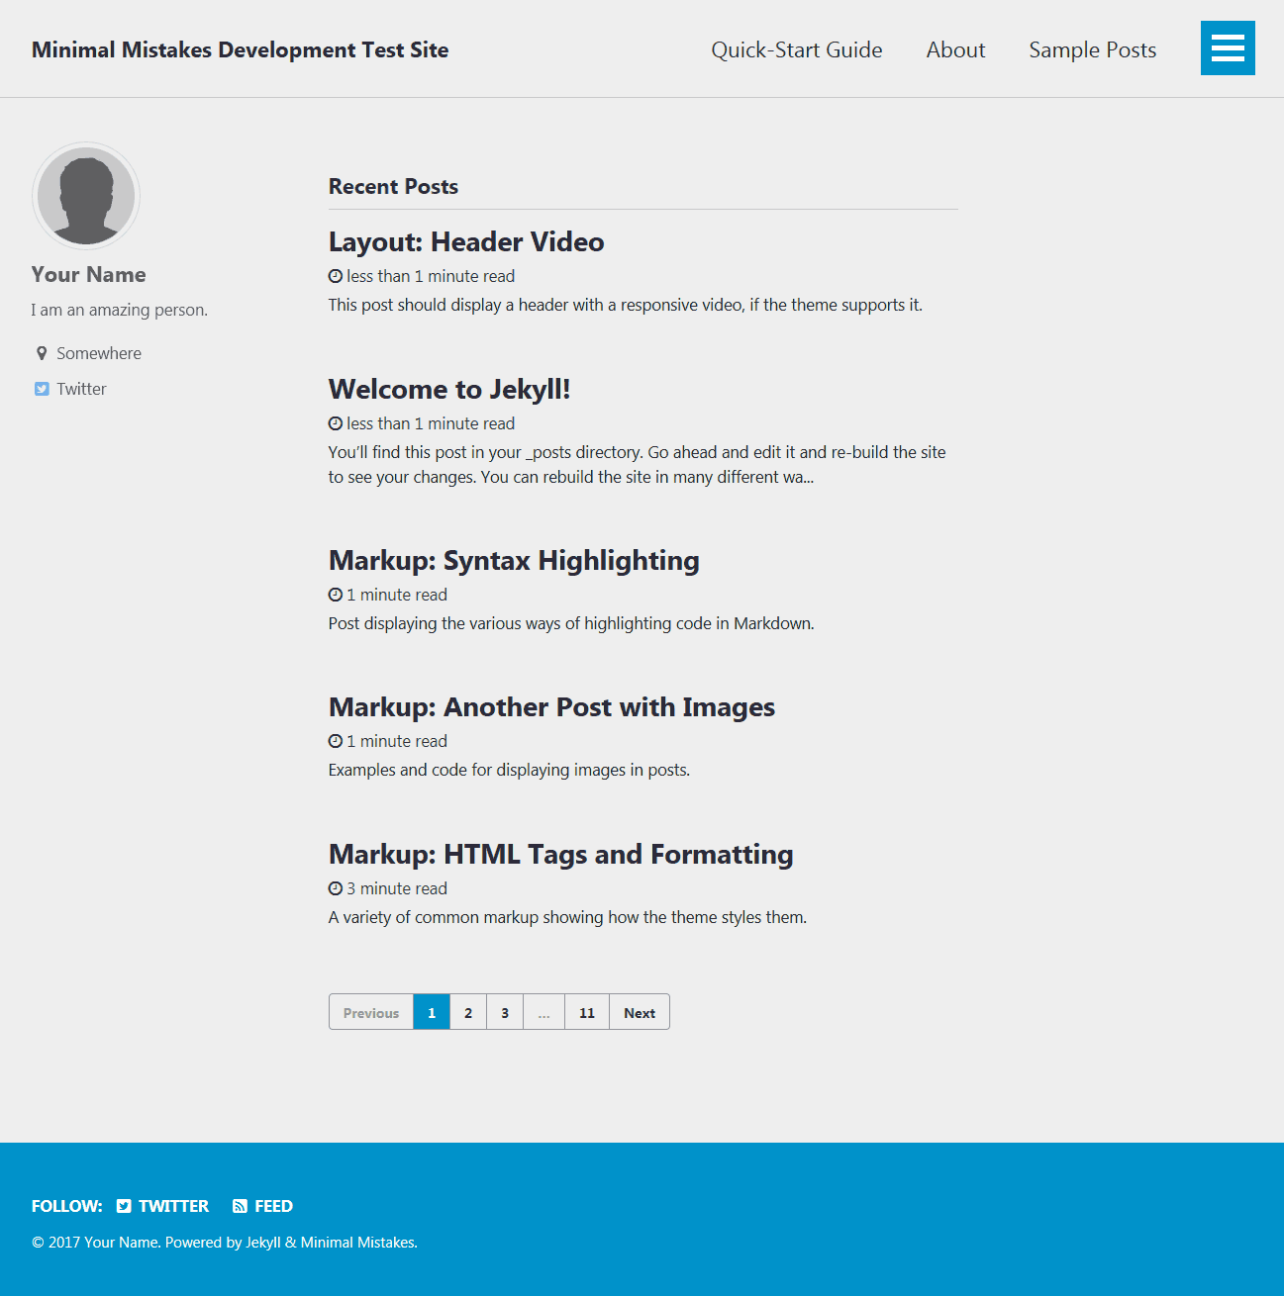Click the location pin icon beside Somewhere
This screenshot has width=1284, height=1296.
coord(42,353)
